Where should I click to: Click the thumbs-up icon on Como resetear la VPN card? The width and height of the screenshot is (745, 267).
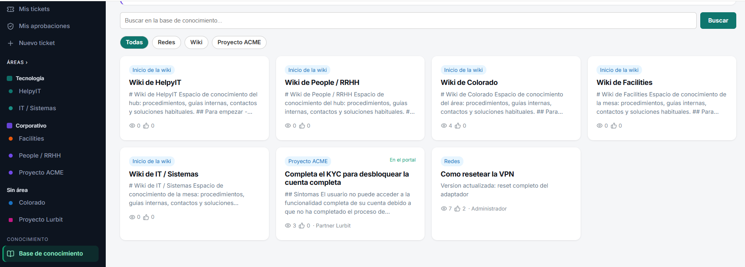(457, 209)
